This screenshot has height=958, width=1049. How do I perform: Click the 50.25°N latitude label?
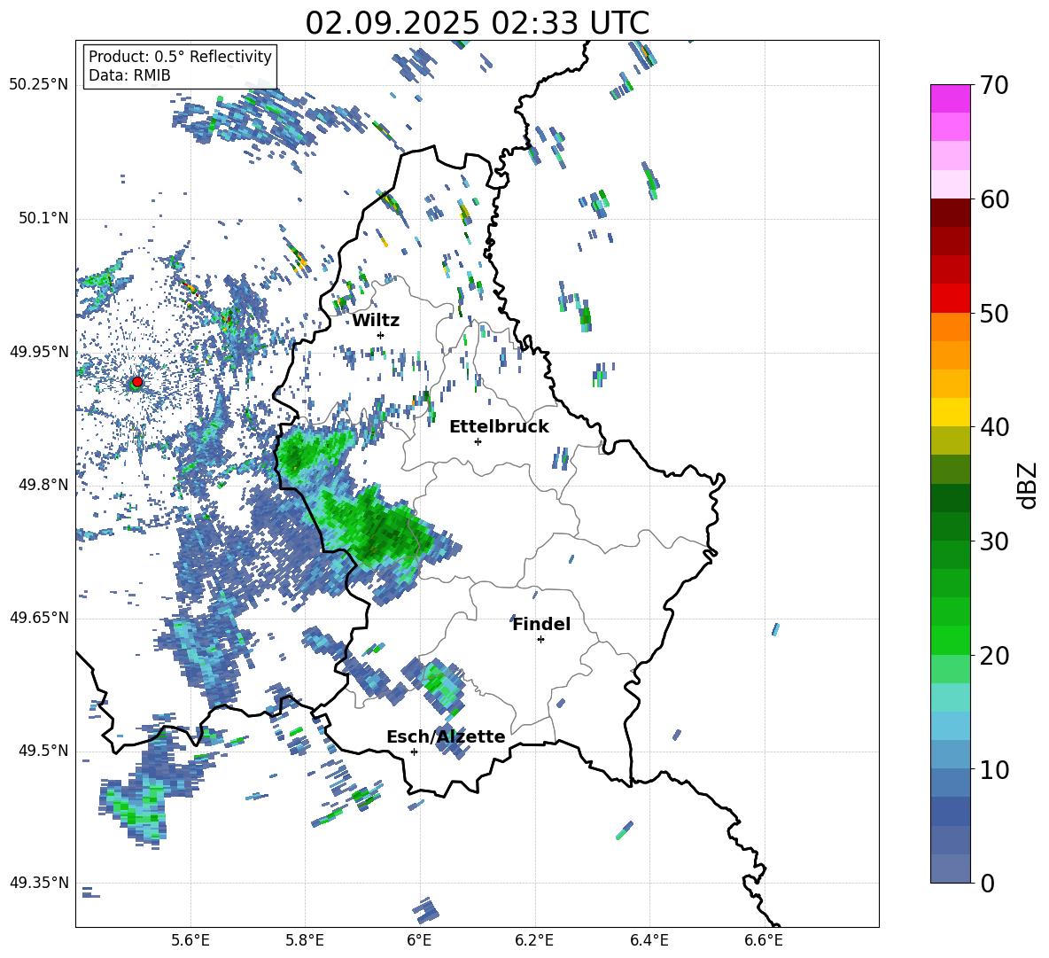coord(39,85)
